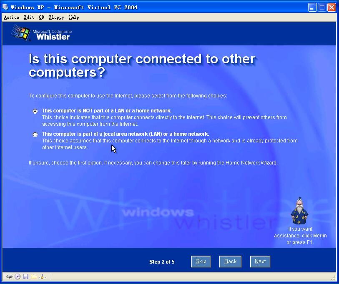Screen dimensions: 339x284
Task: Go back with the Back button
Action: [230, 262]
